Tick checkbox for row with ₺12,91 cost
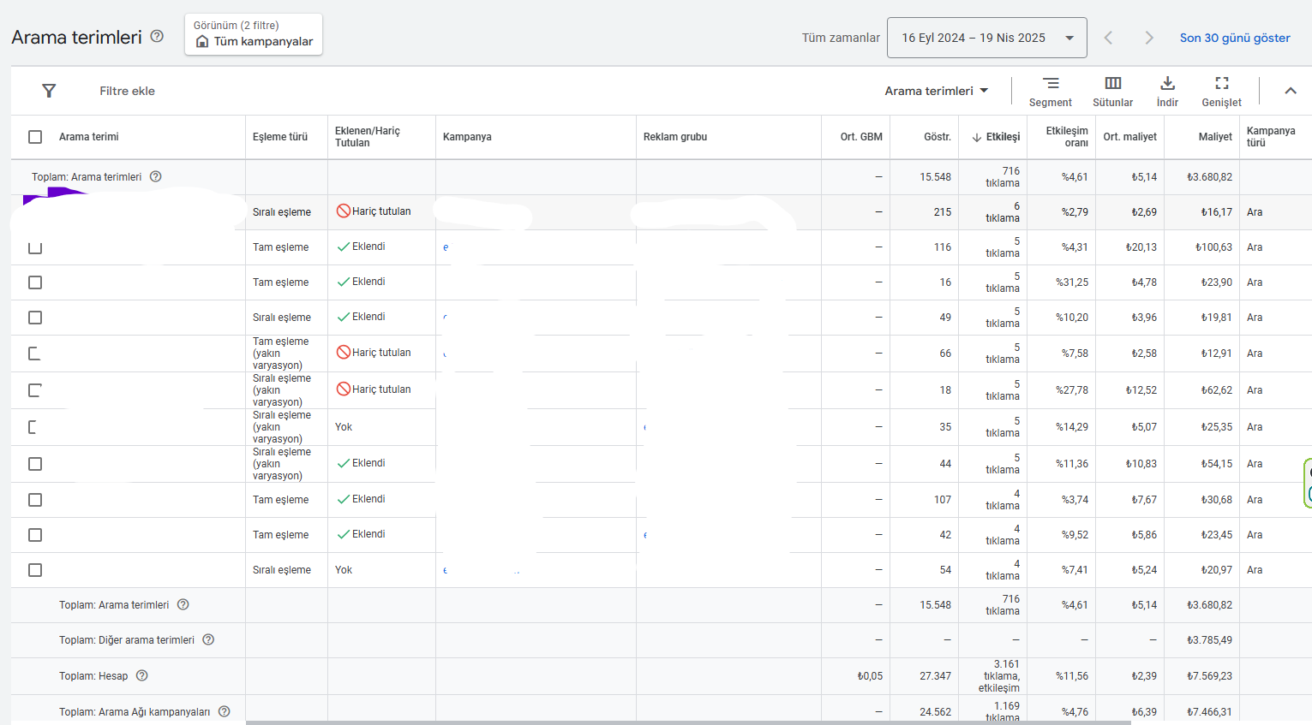 coord(35,354)
